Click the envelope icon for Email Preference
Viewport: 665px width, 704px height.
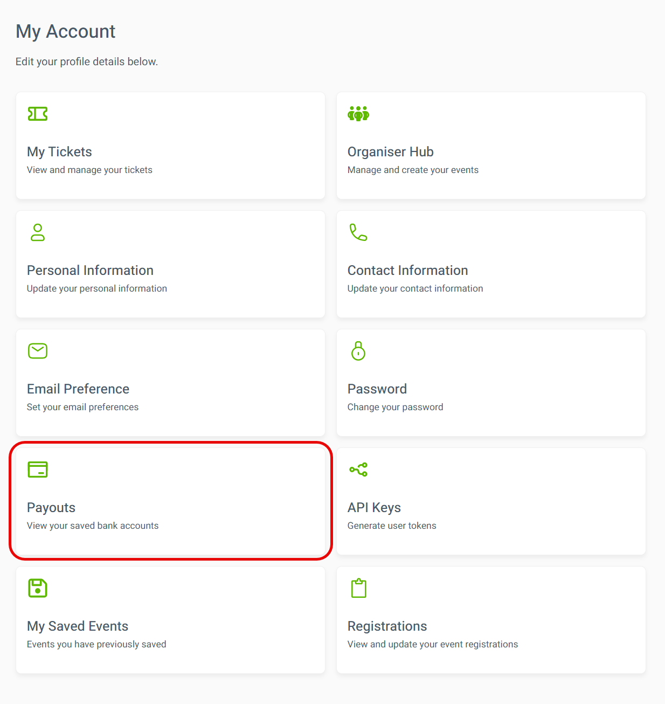(x=38, y=351)
